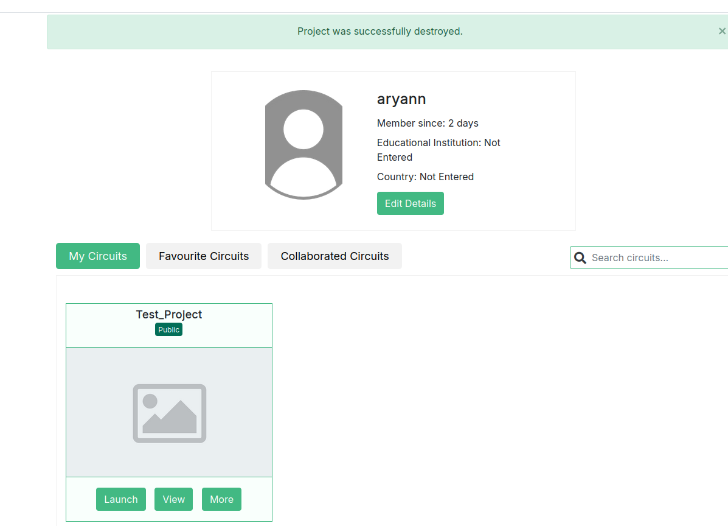Open the More options for Test_Project
Screen dimensions: 728x526
click(x=221, y=499)
